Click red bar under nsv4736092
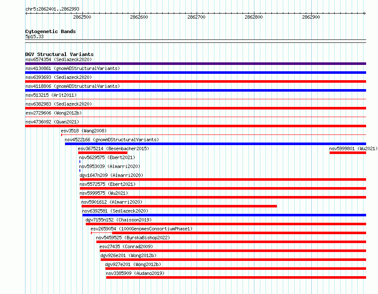The width and height of the screenshot is (378, 294). point(195,126)
